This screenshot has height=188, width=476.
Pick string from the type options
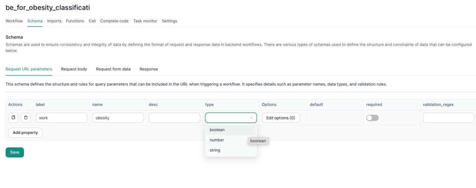pyautogui.click(x=215, y=150)
